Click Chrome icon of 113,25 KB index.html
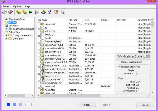158x111 pixels. point(43,24)
